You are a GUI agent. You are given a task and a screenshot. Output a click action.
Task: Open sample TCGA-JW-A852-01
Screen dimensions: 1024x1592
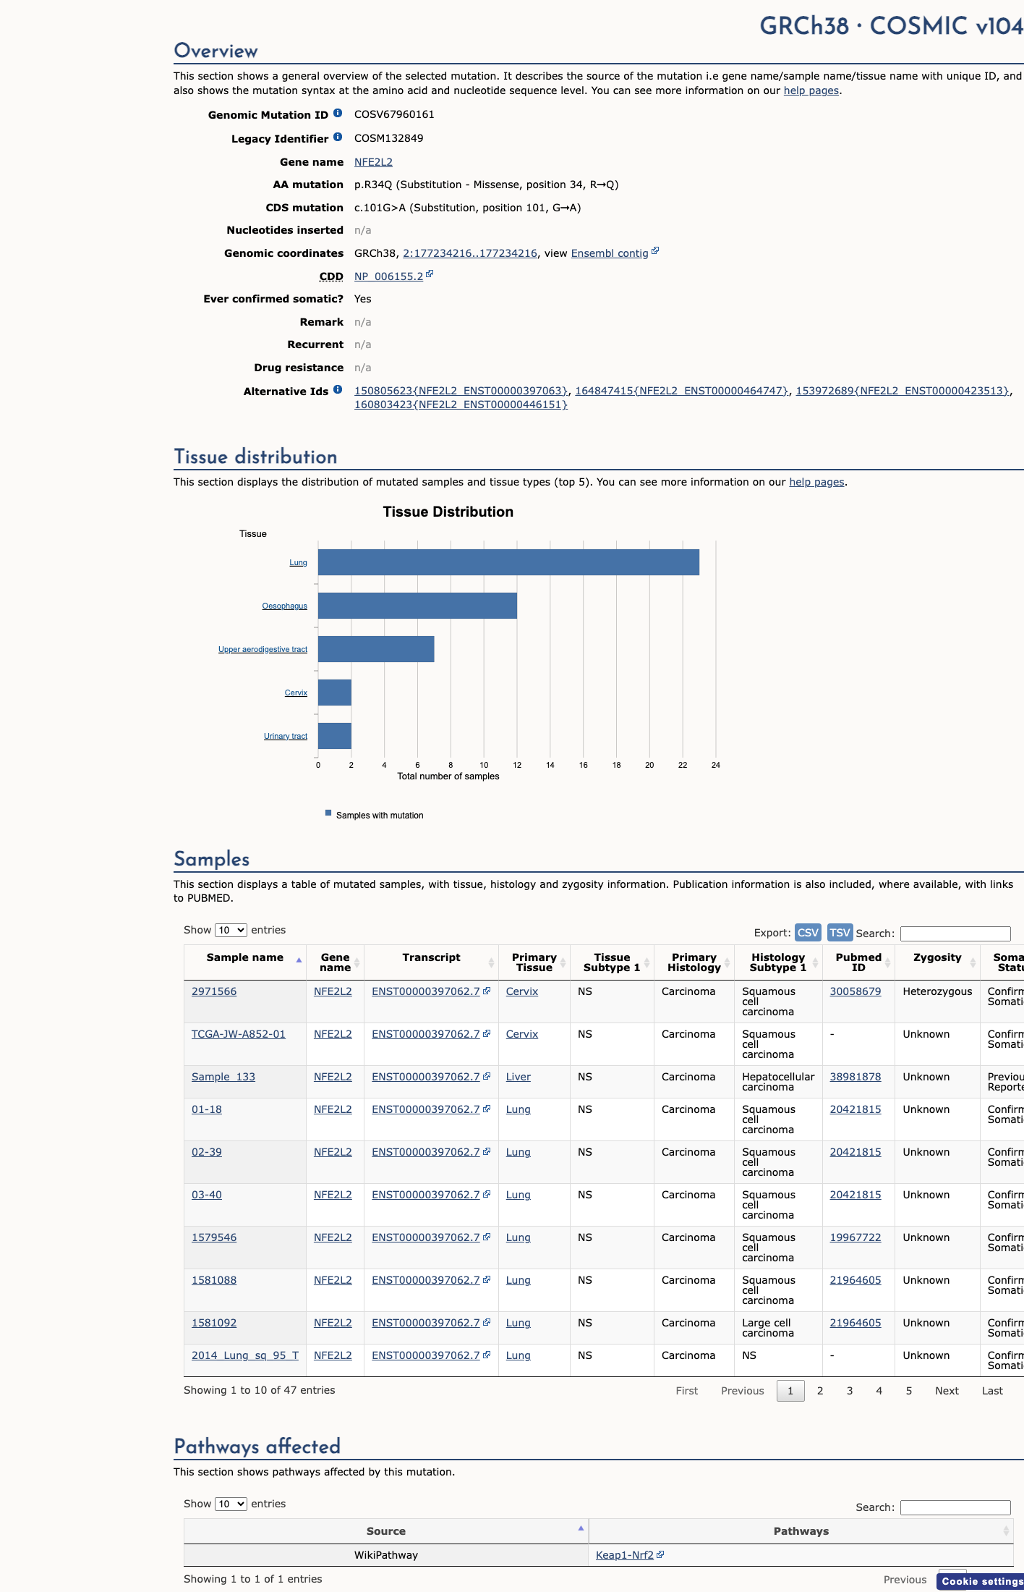[x=239, y=1034]
